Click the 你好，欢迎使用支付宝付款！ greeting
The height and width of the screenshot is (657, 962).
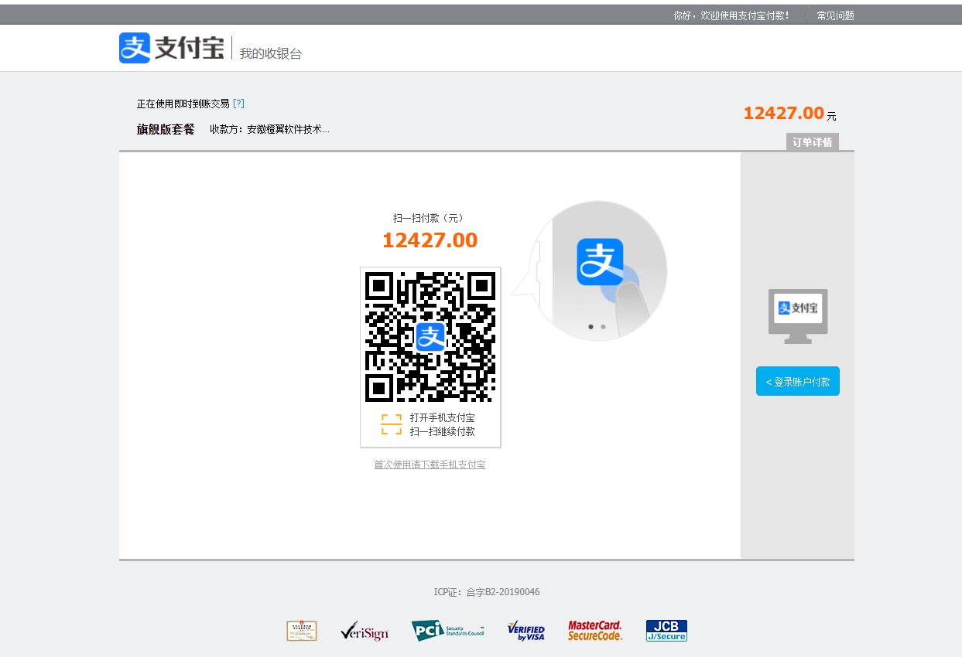click(731, 15)
